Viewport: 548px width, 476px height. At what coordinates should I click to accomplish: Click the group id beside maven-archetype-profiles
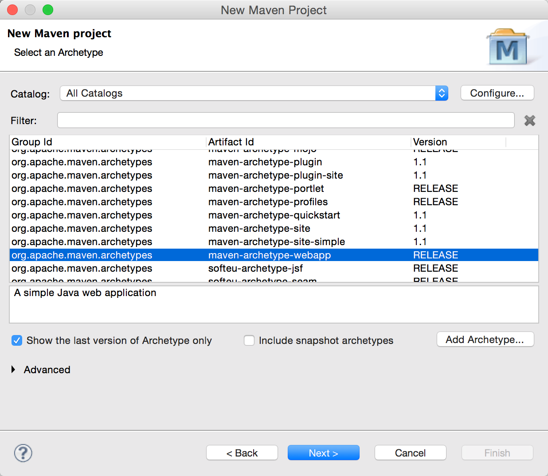tap(82, 202)
